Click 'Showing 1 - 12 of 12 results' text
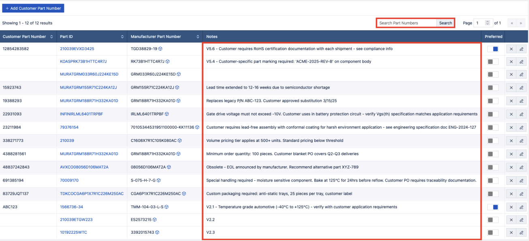Image resolution: width=529 pixels, height=241 pixels. coord(27,23)
